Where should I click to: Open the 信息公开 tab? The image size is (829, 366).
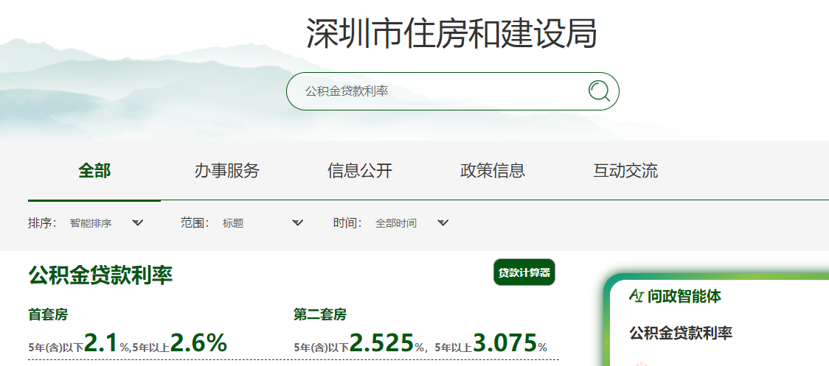pyautogui.click(x=360, y=171)
